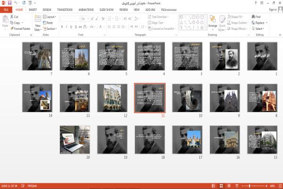Select slide 12 building thumbnail
Viewport: 283px width, 189px height.
tap(112, 98)
